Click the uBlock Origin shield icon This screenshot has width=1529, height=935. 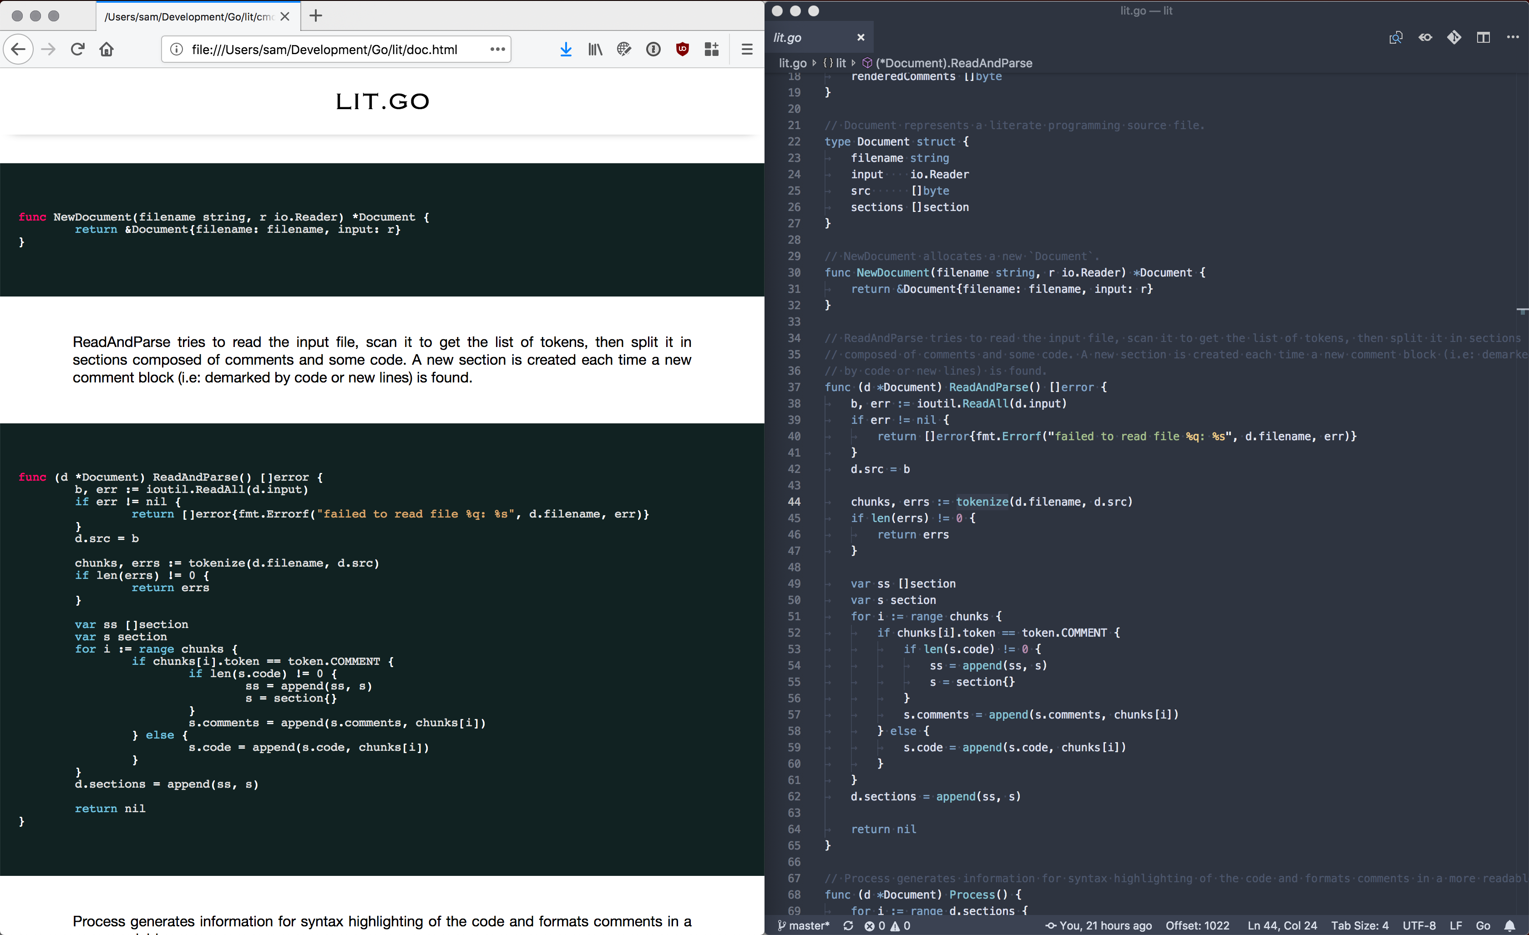click(682, 50)
